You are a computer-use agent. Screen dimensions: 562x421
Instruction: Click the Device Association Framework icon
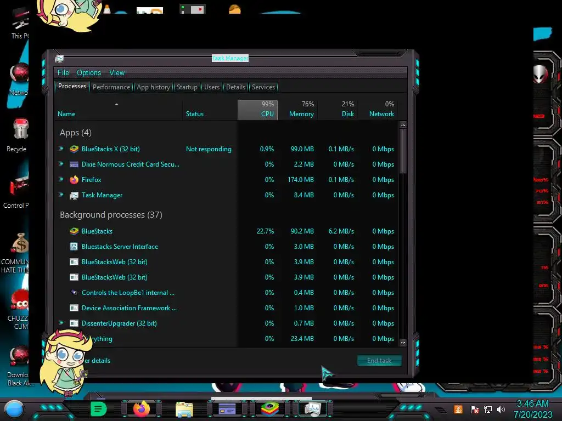point(74,308)
